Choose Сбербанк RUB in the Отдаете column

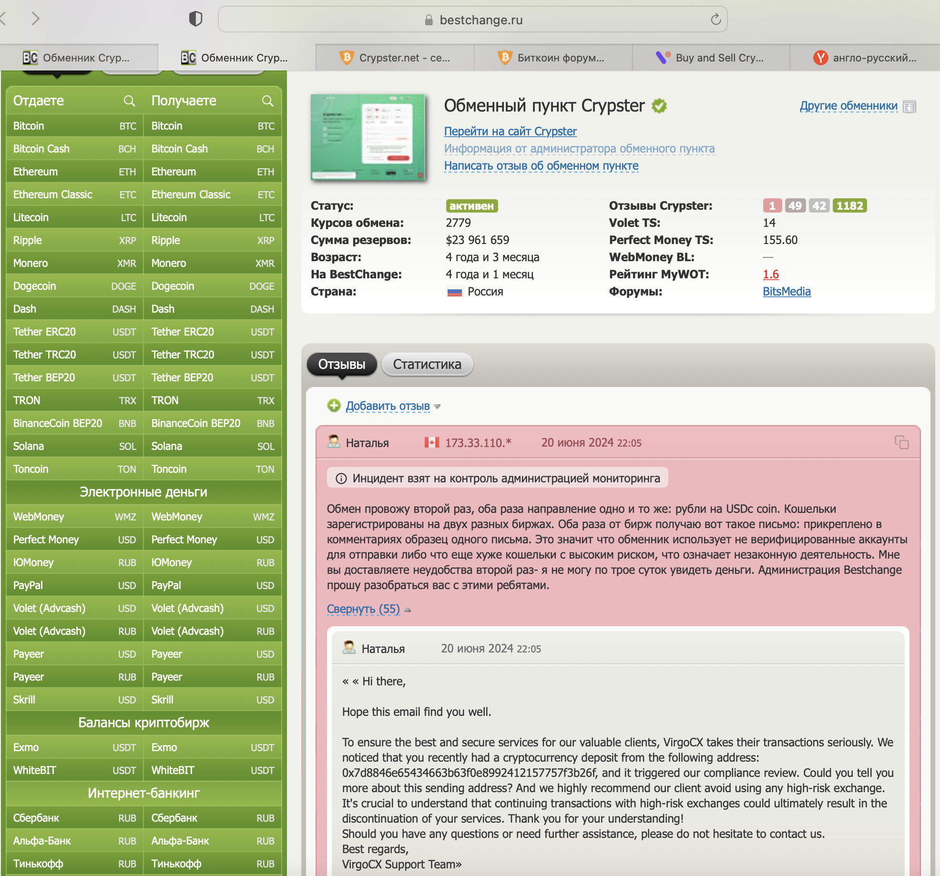[75, 818]
